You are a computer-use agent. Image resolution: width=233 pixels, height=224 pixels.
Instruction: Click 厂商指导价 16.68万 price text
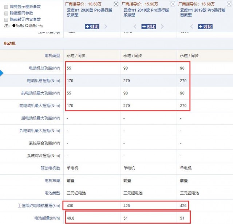click(x=197, y=4)
